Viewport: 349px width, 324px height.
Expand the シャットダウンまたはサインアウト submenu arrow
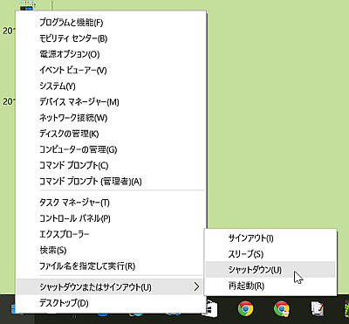197,287
